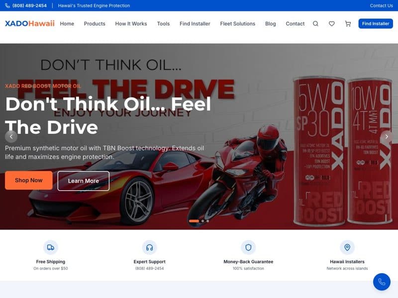Click the phone icon in top bar
The width and height of the screenshot is (398, 298).
click(x=7, y=5)
